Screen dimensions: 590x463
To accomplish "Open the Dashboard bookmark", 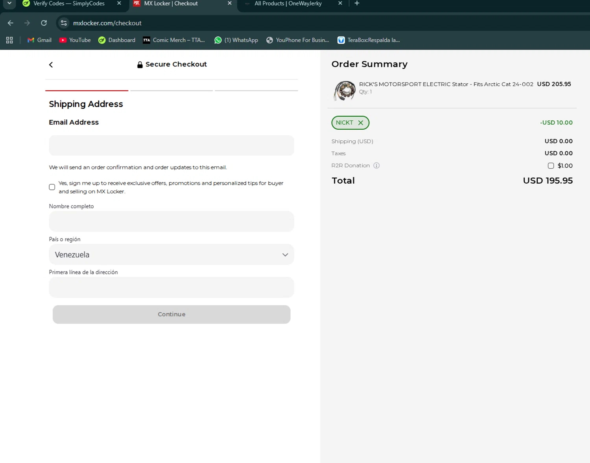I will (x=117, y=40).
